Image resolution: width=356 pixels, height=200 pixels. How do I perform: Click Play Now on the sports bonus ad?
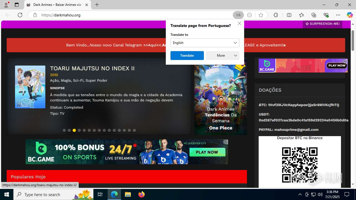pyautogui.click(x=207, y=152)
